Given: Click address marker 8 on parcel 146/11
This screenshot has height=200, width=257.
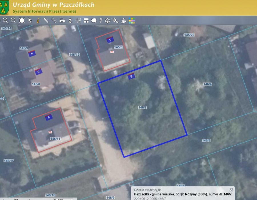Looking at the screenshot, I should [x=49, y=117].
